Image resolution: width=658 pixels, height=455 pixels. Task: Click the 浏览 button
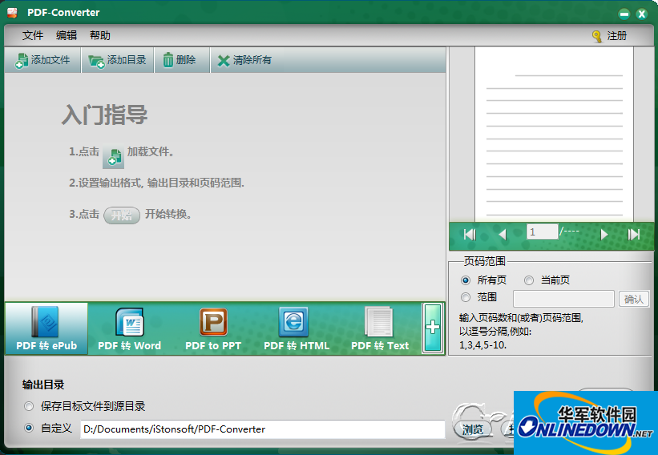tap(473, 429)
